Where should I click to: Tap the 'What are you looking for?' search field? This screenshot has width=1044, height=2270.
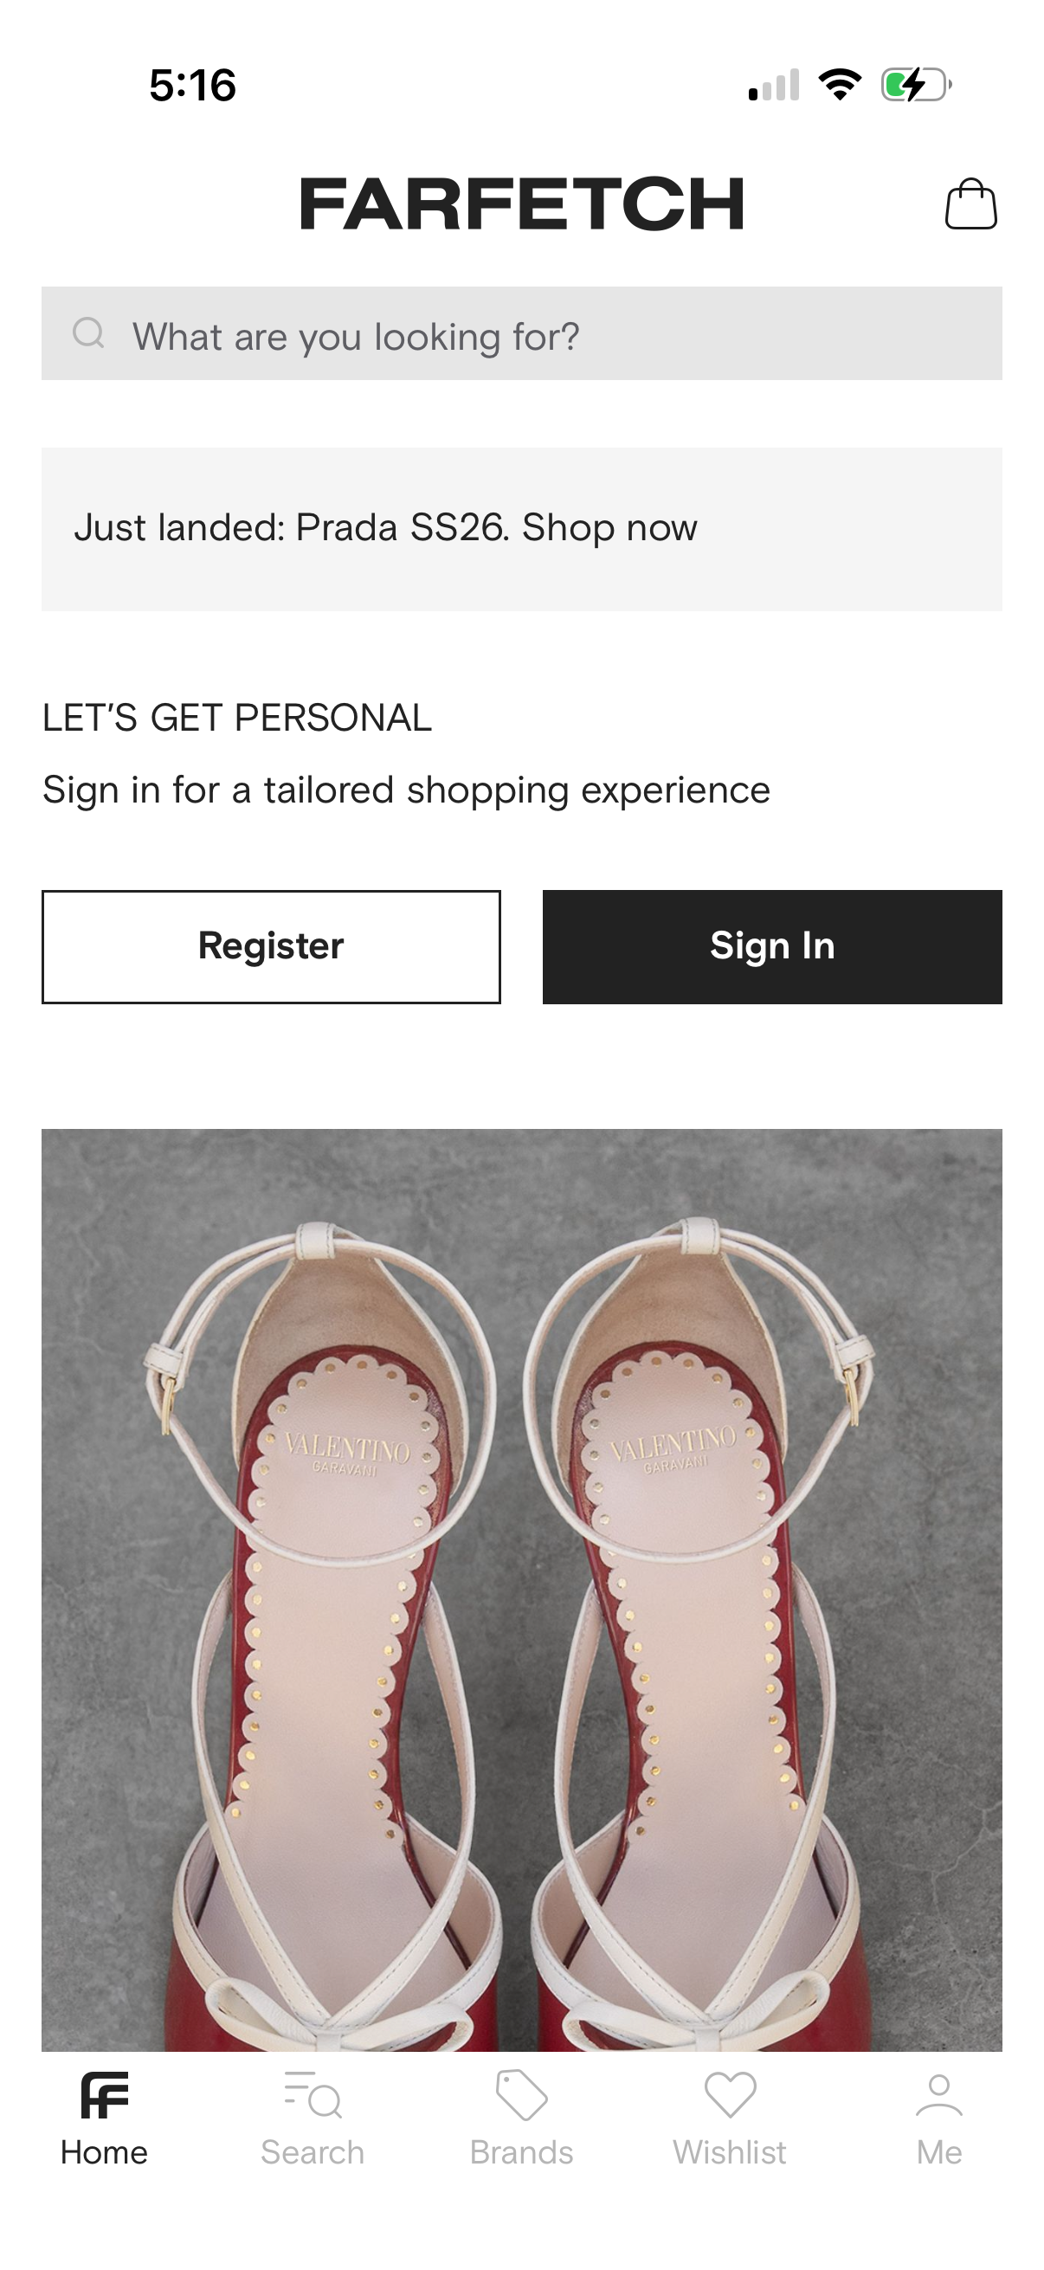pos(521,334)
